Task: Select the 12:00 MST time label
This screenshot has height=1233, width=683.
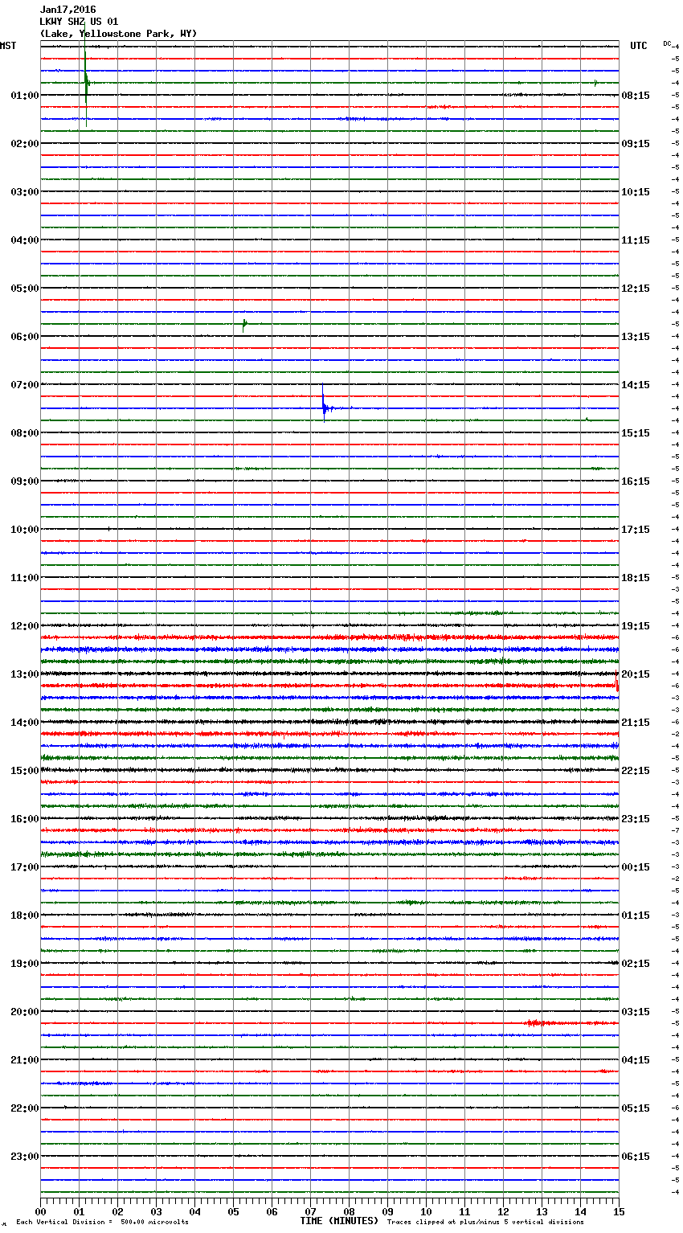Action: [x=24, y=626]
